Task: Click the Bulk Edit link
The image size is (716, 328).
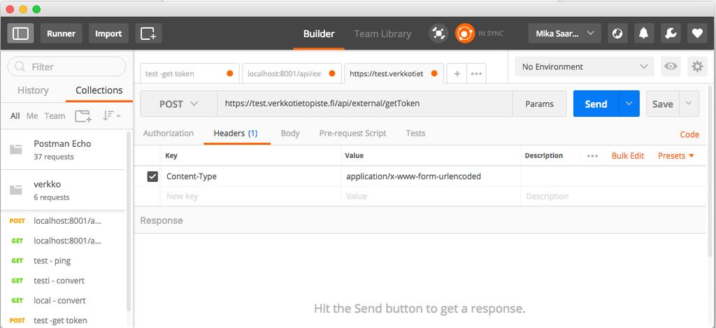Action: (x=628, y=156)
